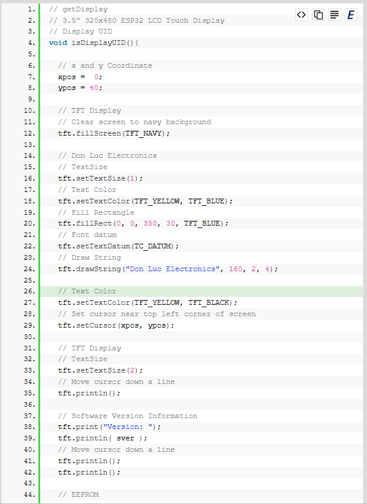This screenshot has width=367, height=504.
Task: Click on the tft.setTextDatum(TC_DATUM) line
Action: (119, 246)
